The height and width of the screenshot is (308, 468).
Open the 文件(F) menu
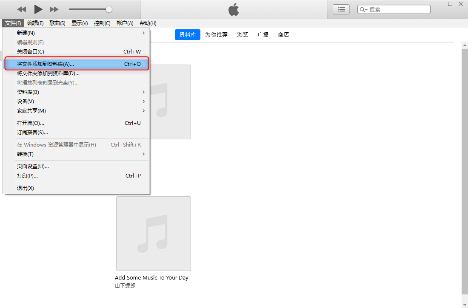tap(13, 23)
